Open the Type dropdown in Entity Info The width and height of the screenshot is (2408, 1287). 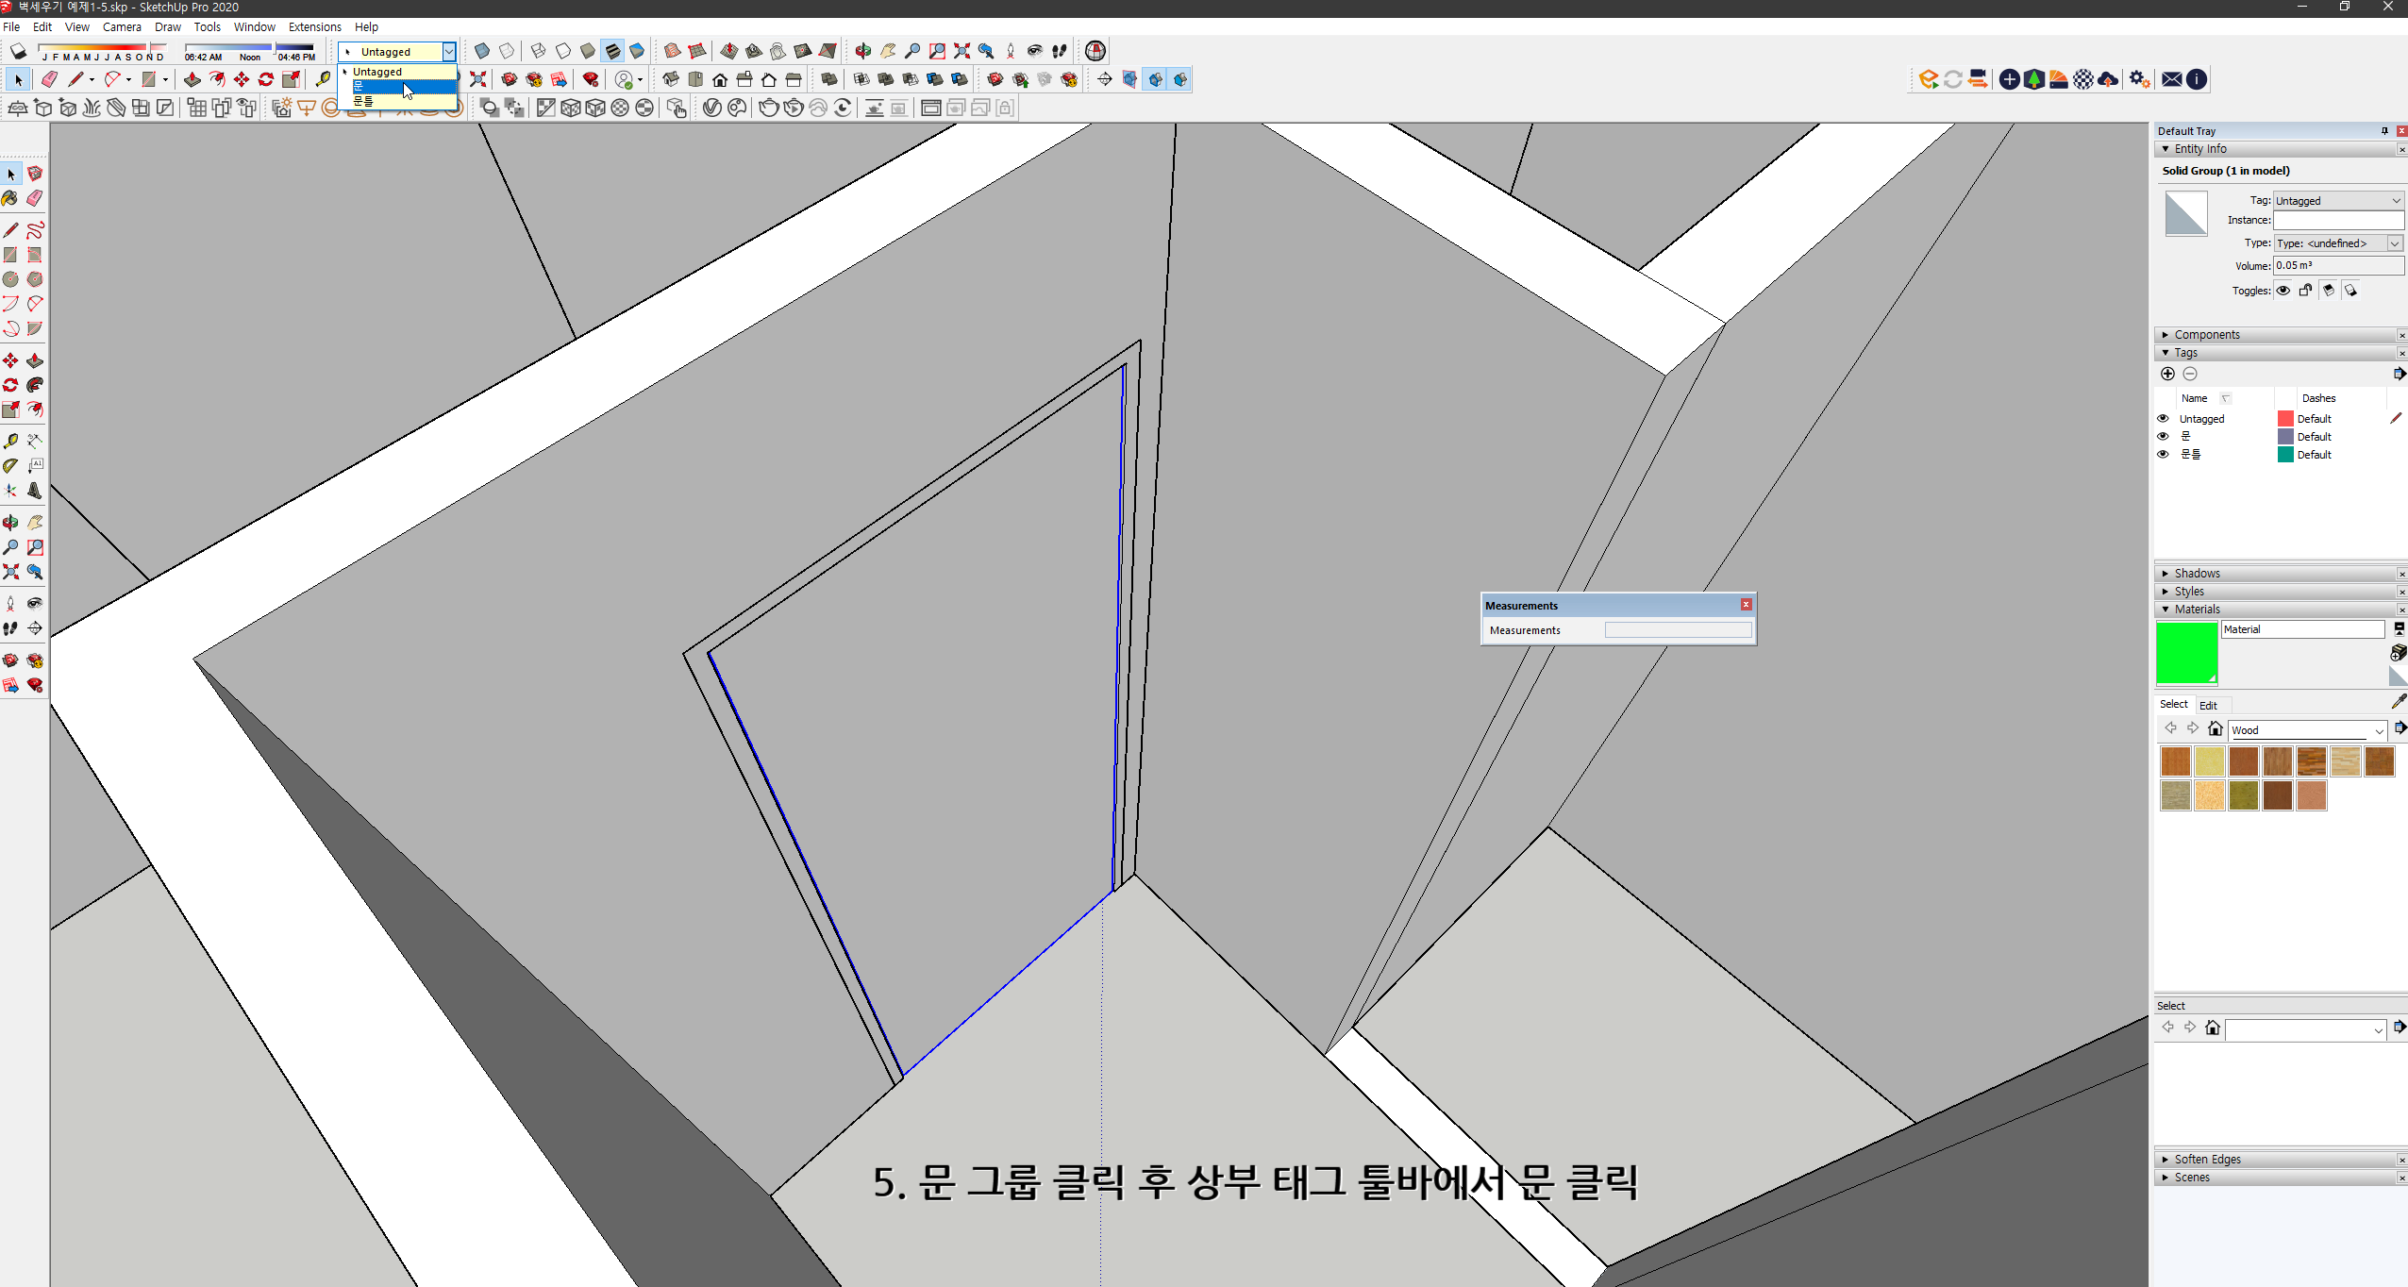coord(2394,242)
